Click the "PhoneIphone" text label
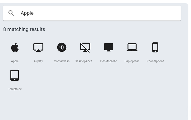Image resolution: width=191 pixels, height=120 pixels. 155,61
